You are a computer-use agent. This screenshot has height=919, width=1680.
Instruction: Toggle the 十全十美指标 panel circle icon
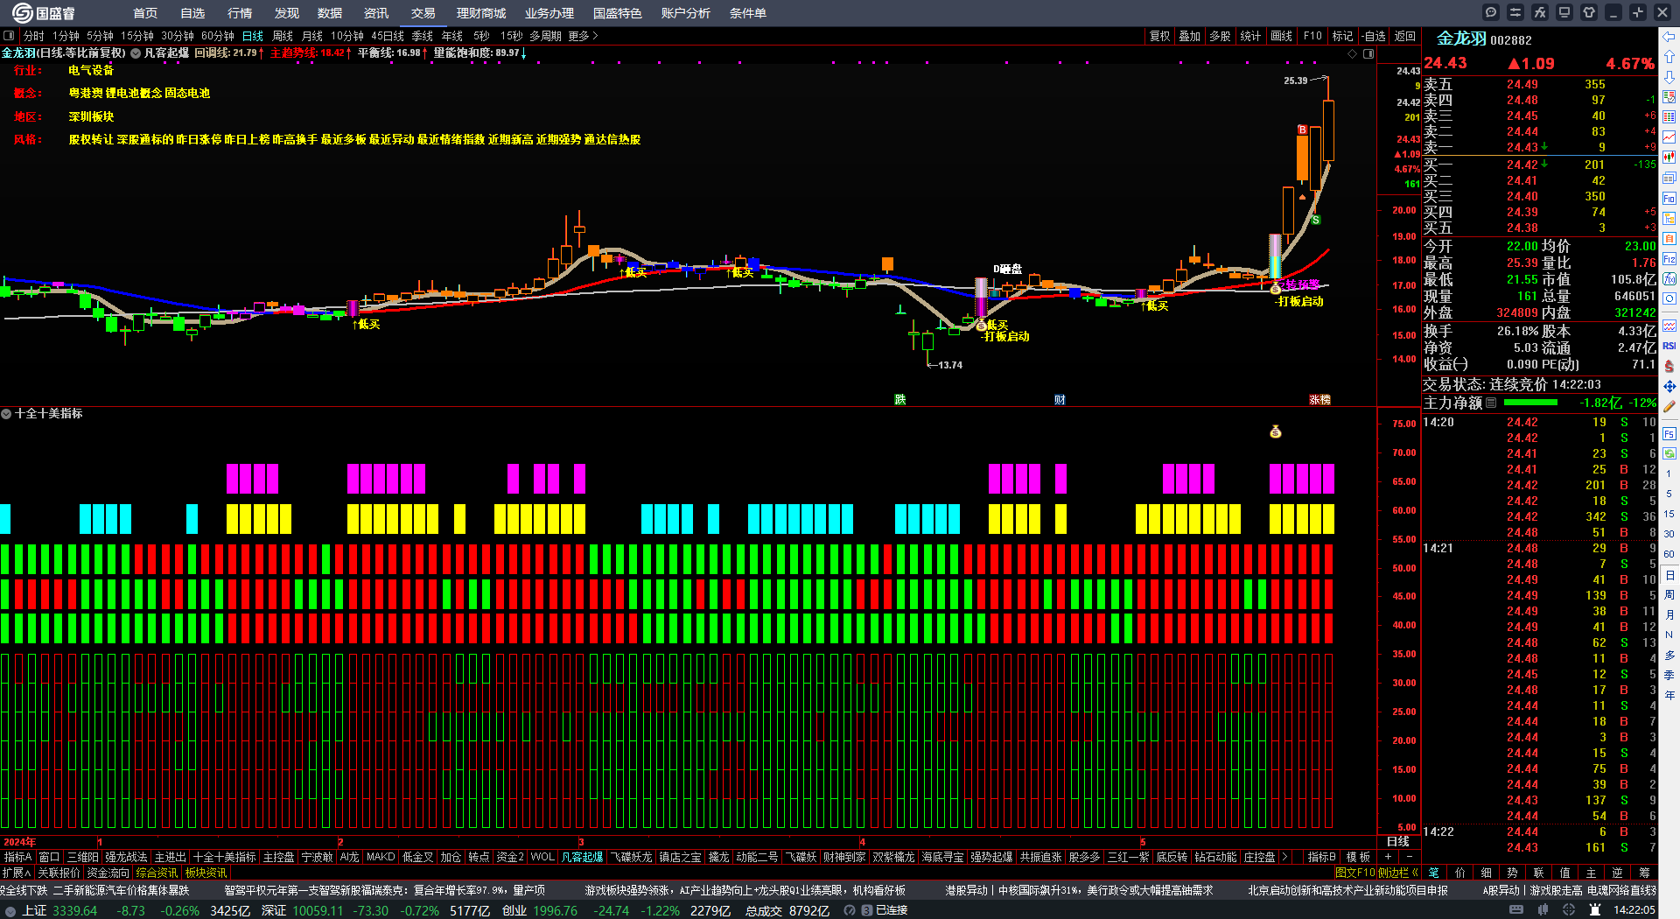point(6,413)
